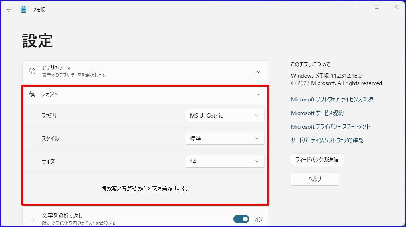
Task: Click the サイズ label
Action: pyautogui.click(x=48, y=161)
